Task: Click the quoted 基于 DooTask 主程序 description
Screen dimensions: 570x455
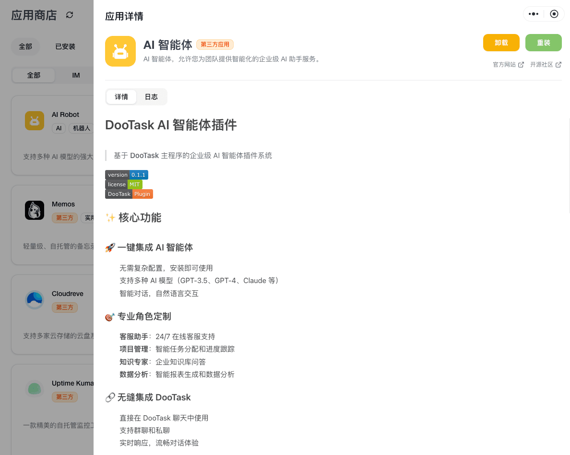Action: (x=193, y=156)
